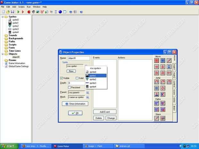Switch to the control actions tab

pos(174,84)
